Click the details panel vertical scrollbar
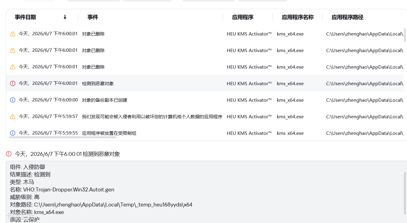Image resolution: width=407 pixels, height=223 pixels. (405, 193)
